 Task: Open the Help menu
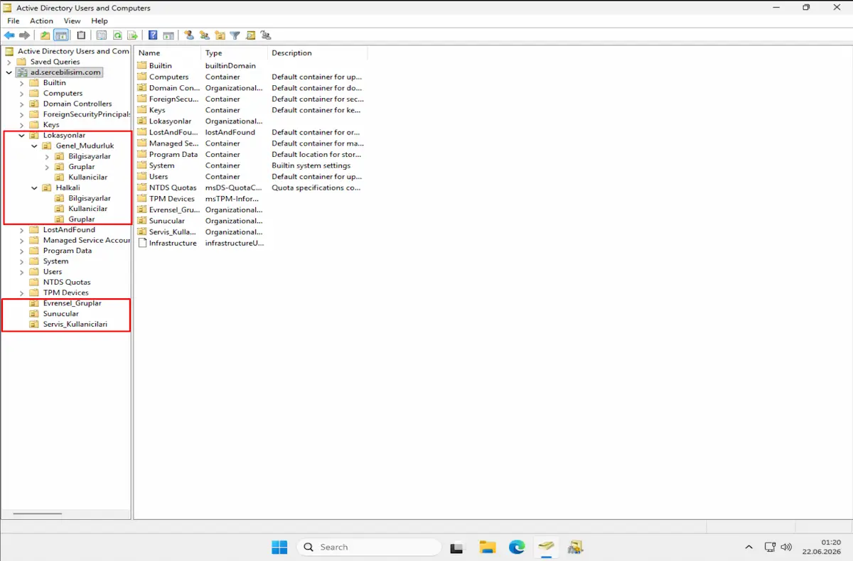tap(100, 21)
